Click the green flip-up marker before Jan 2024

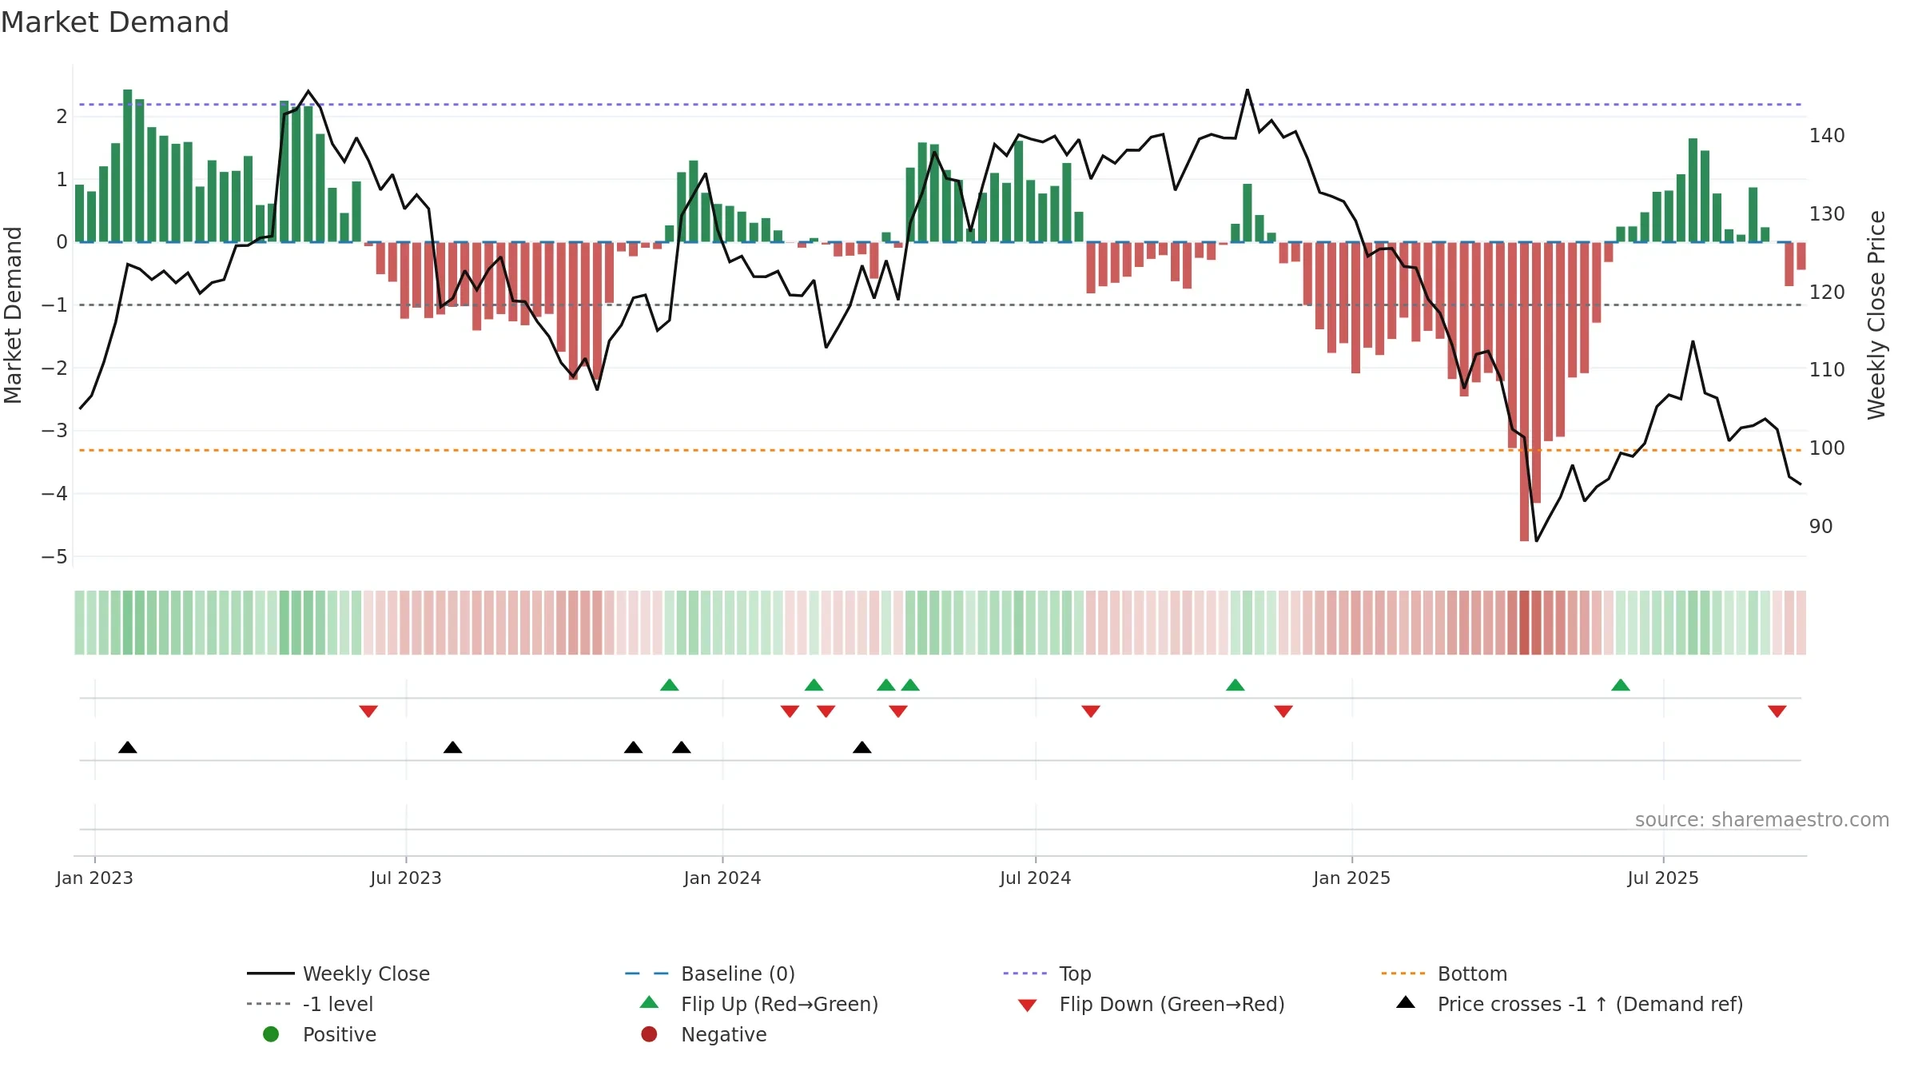670,685
